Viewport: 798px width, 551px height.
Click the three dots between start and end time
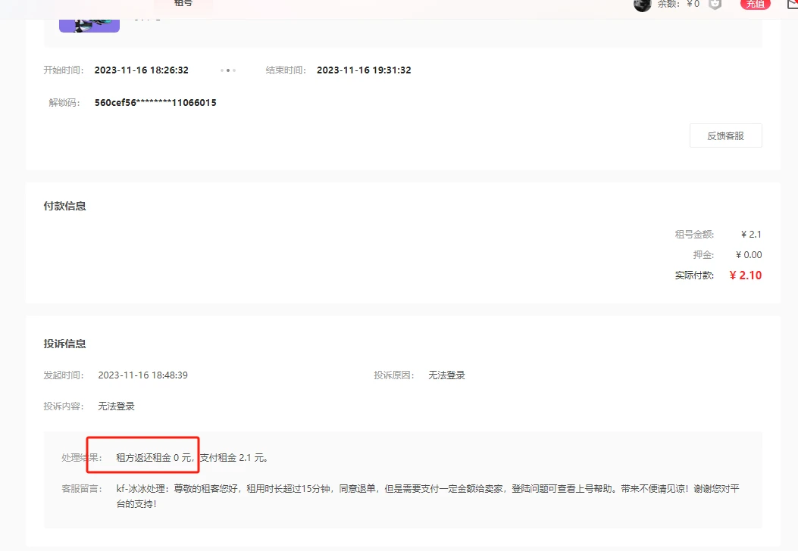pos(228,70)
